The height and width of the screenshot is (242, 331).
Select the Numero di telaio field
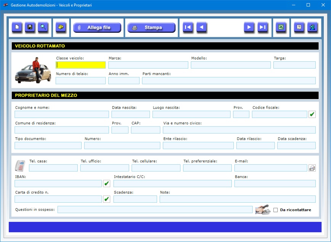(80, 80)
